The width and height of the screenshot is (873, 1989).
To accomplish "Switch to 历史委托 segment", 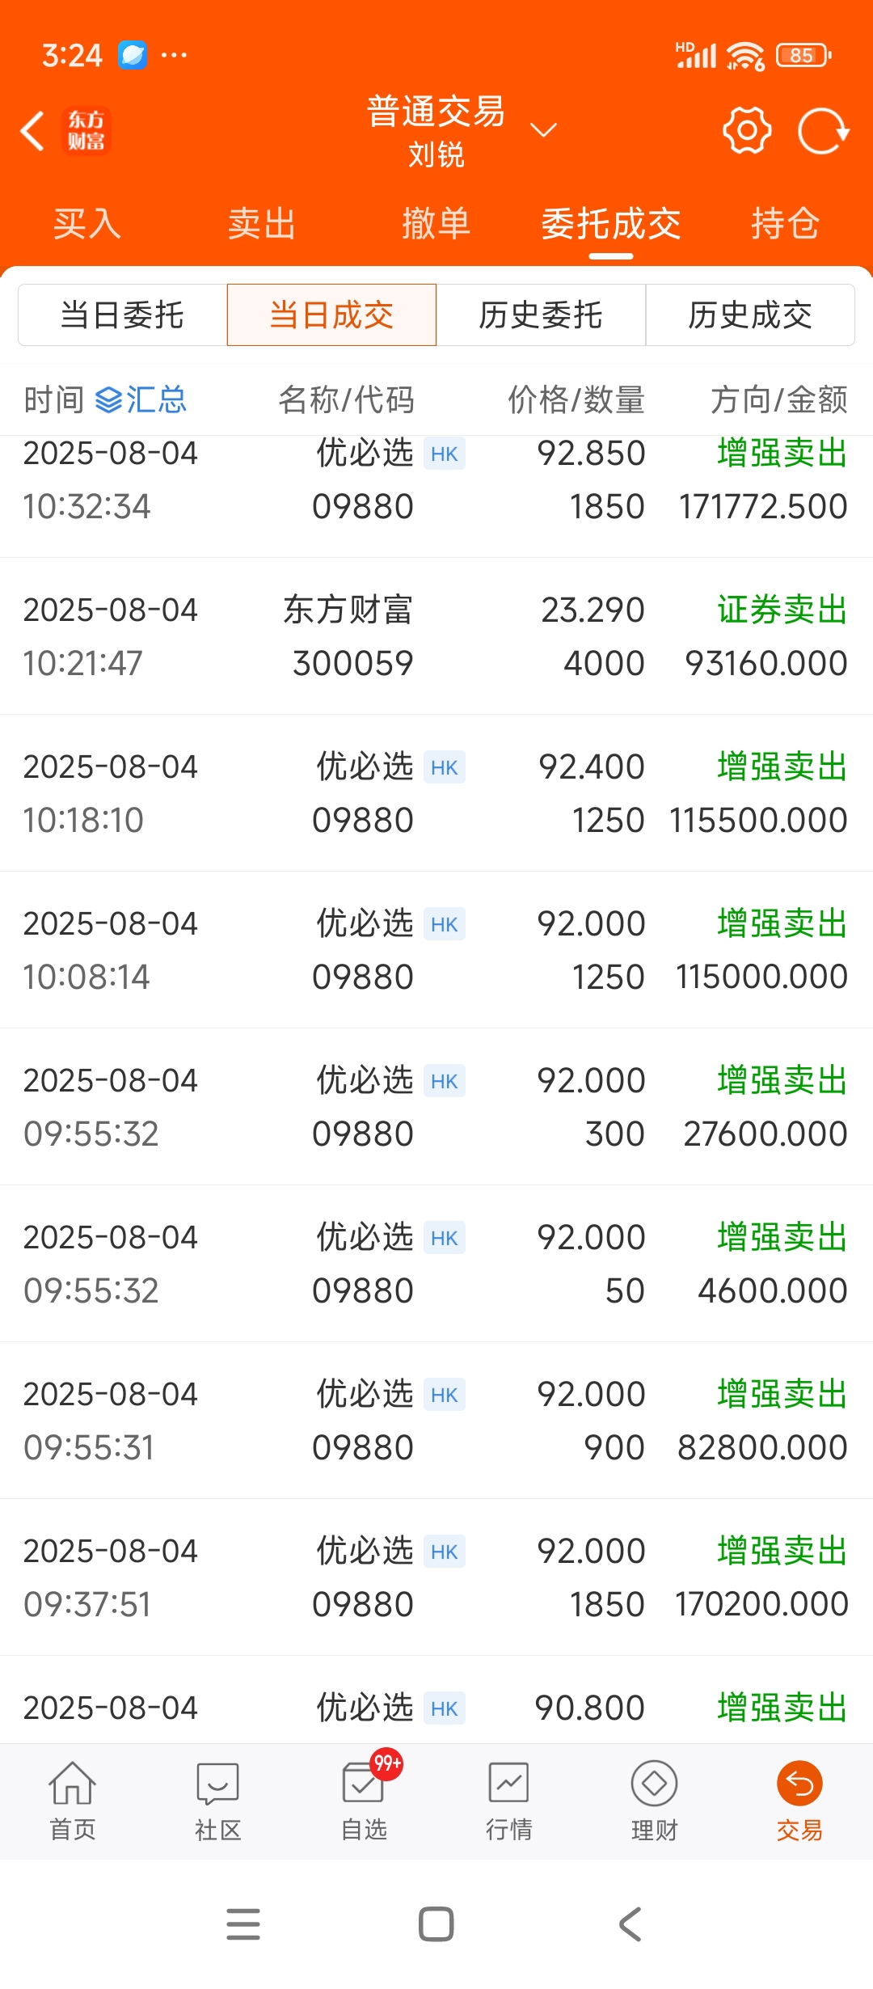I will pyautogui.click(x=541, y=315).
